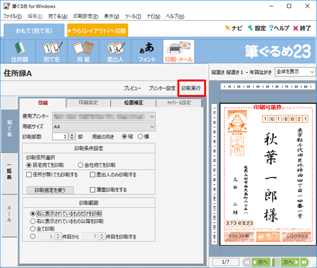Open the 宛て名(A) menu

pos(58,16)
